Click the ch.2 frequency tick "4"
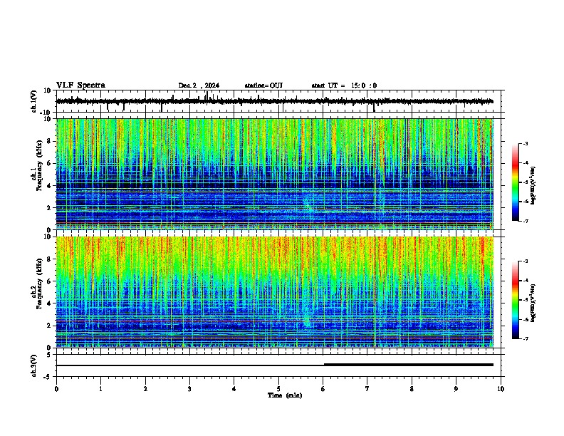The height and width of the screenshot is (436, 564). click(50, 303)
